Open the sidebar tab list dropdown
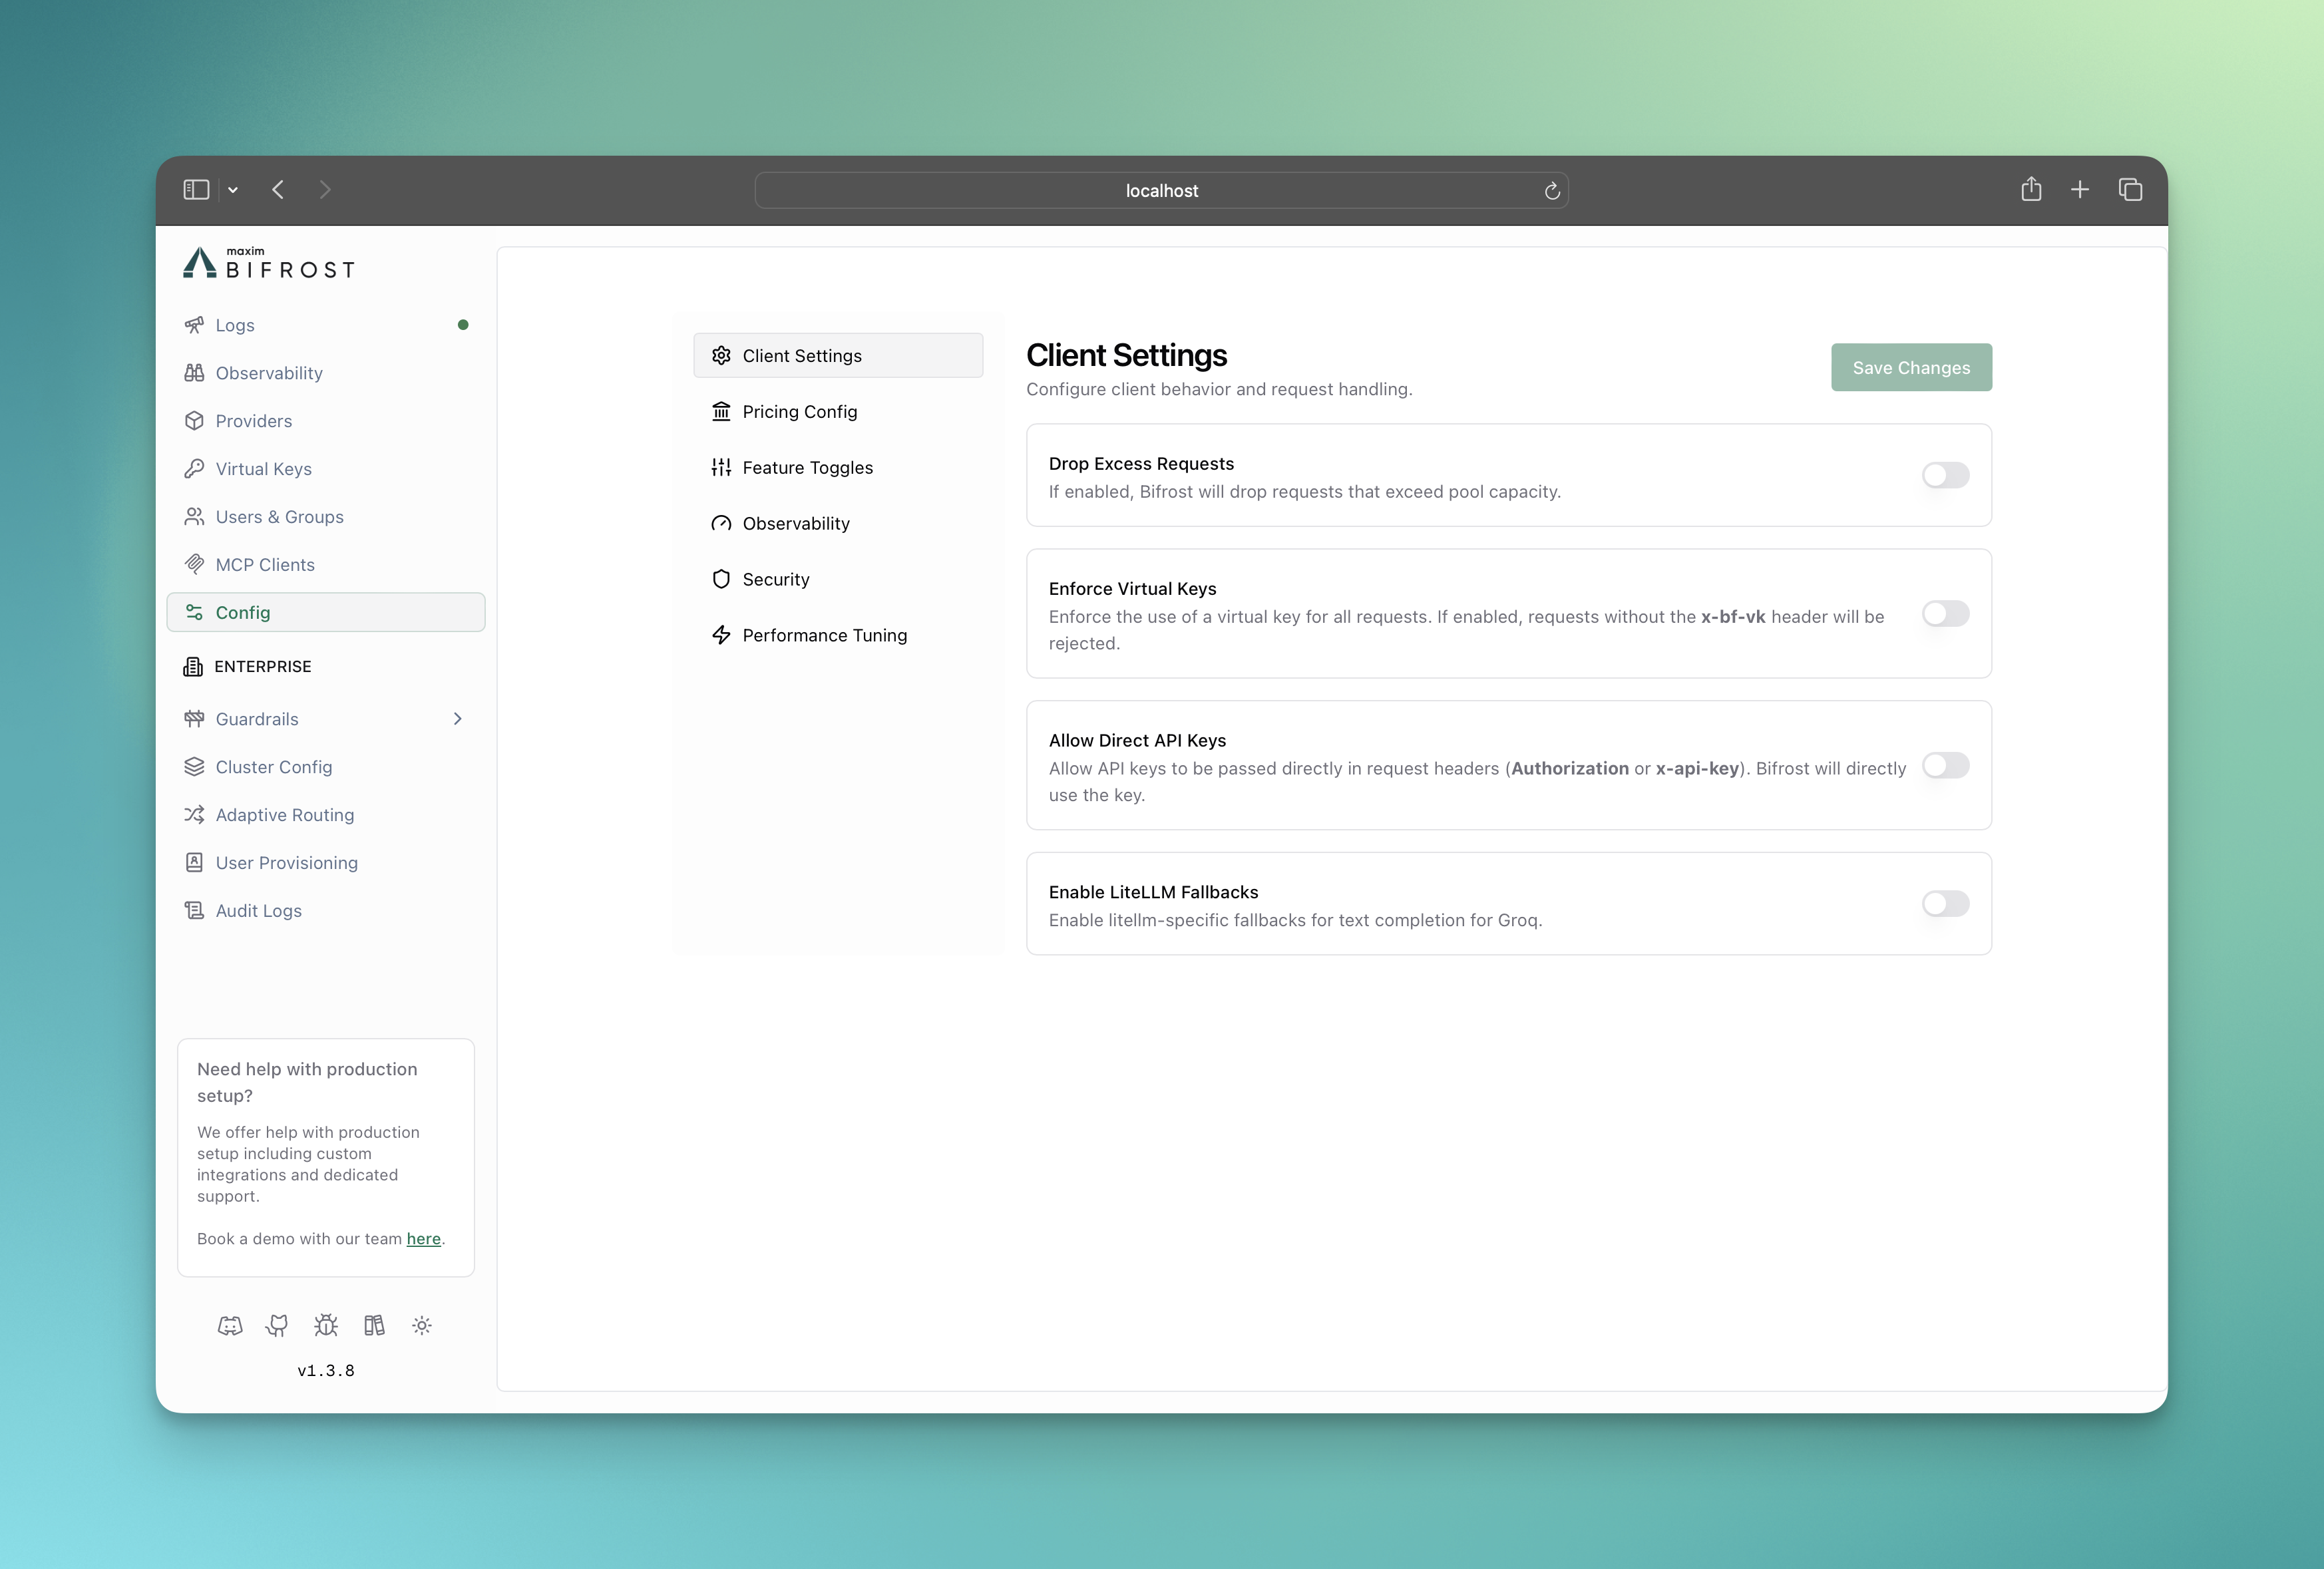The height and width of the screenshot is (1569, 2324). coord(233,190)
